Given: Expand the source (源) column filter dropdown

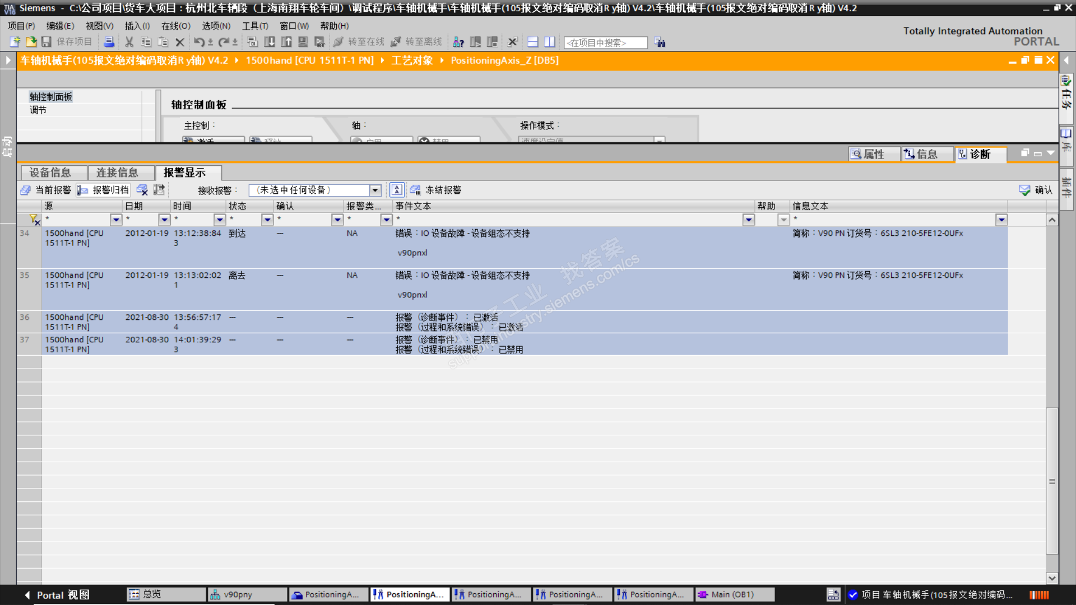Looking at the screenshot, I should (x=116, y=220).
